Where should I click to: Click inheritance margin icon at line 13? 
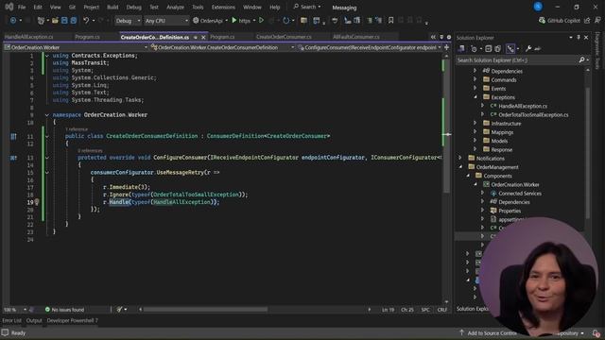tap(13, 158)
